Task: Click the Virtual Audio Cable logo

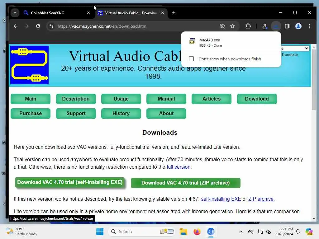Action: (x=30, y=65)
